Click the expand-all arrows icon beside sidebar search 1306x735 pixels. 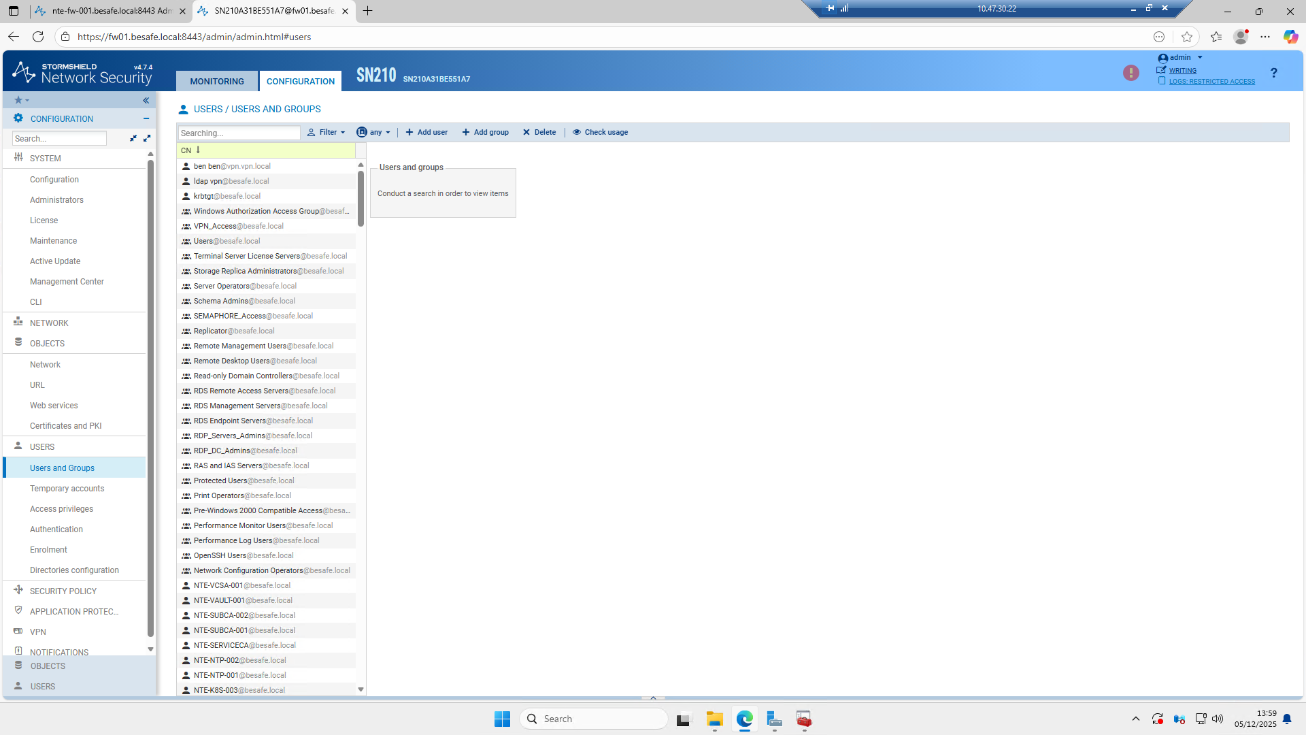click(146, 138)
